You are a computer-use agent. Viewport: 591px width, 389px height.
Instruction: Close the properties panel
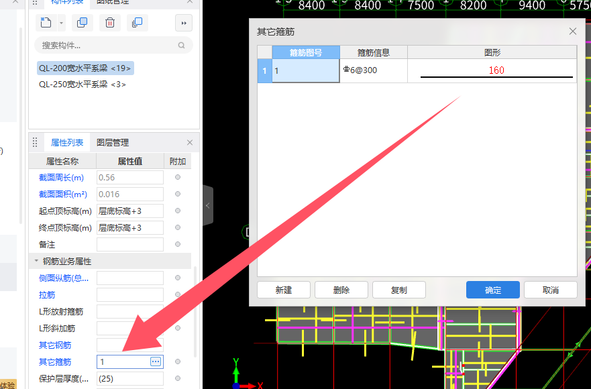[190, 142]
